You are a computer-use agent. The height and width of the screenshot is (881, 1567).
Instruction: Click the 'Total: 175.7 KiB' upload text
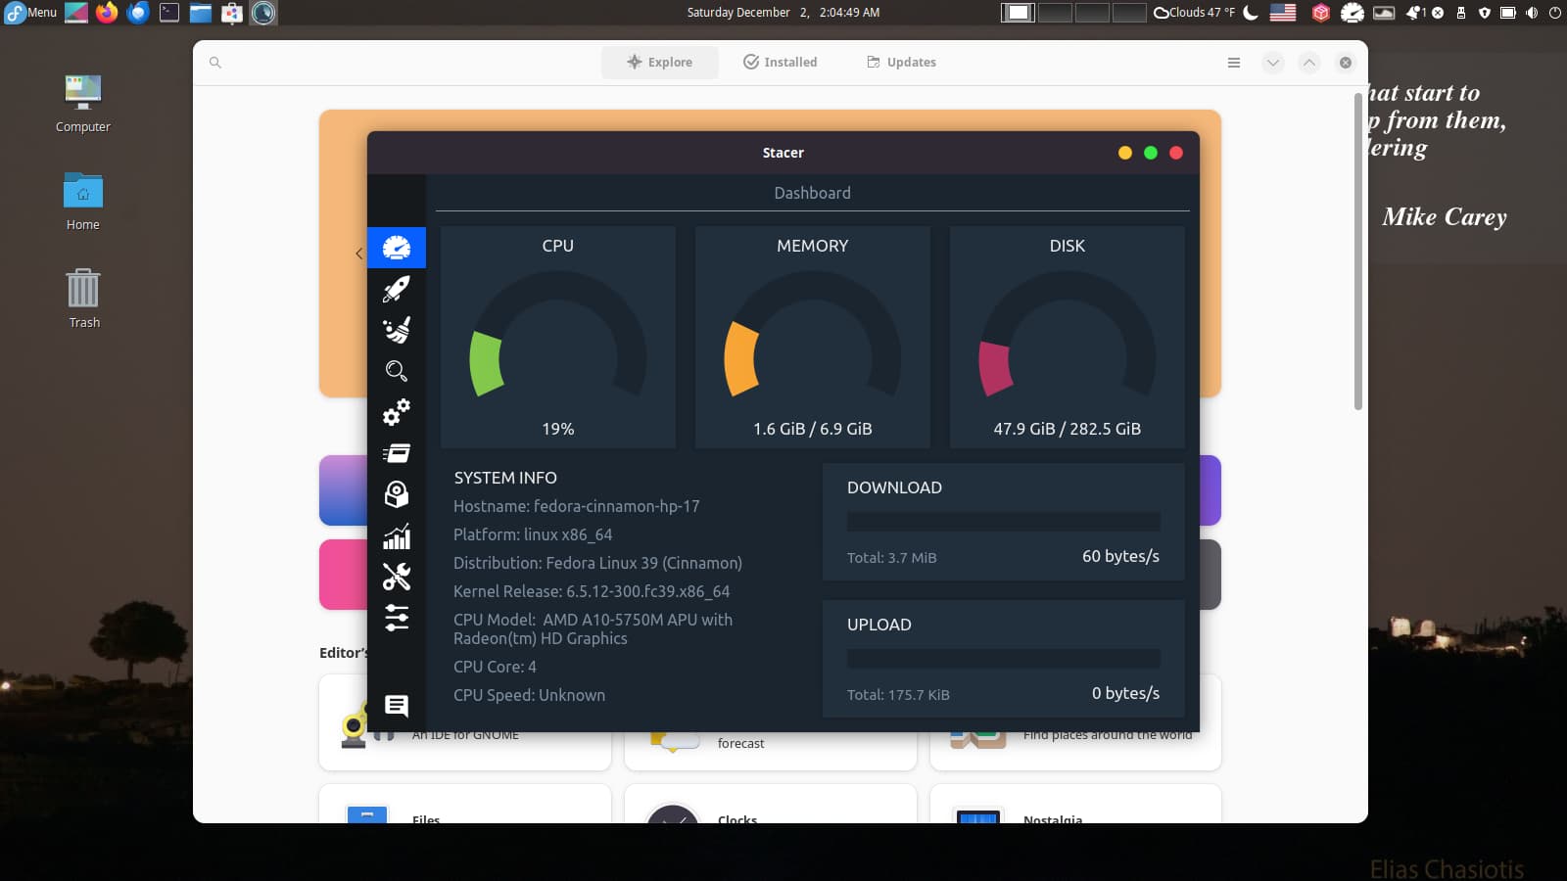point(898,695)
